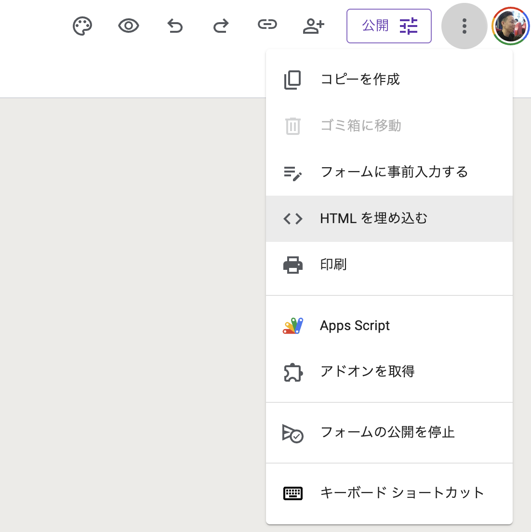531x532 pixels.
Task: Click the 公開 publish button
Action: point(389,26)
